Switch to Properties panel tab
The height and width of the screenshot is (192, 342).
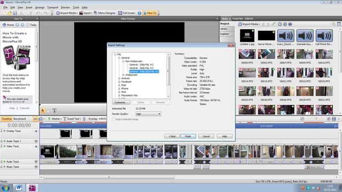click(x=237, y=19)
